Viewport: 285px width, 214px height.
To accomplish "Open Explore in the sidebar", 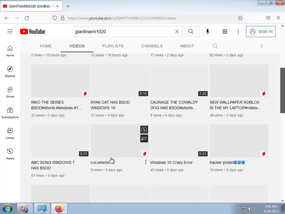I will pos(10,72).
